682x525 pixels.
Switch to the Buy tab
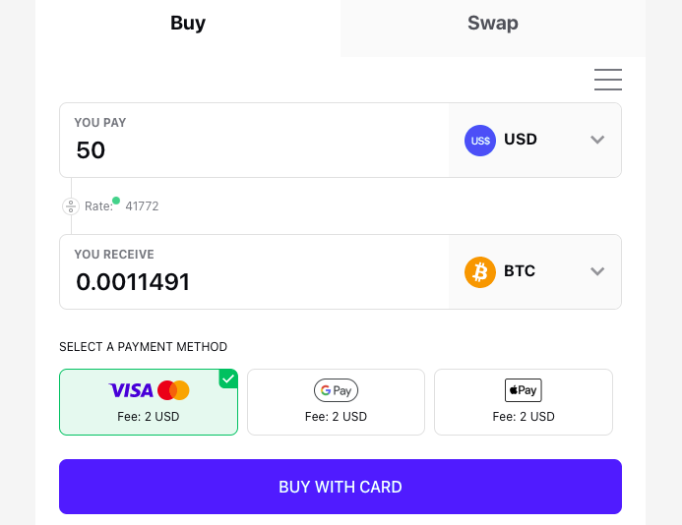pyautogui.click(x=188, y=24)
